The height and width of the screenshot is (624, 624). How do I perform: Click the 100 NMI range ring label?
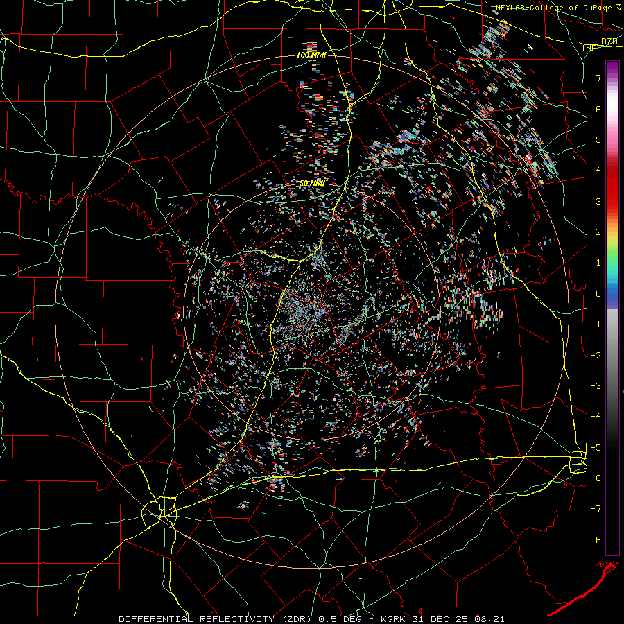click(x=311, y=55)
